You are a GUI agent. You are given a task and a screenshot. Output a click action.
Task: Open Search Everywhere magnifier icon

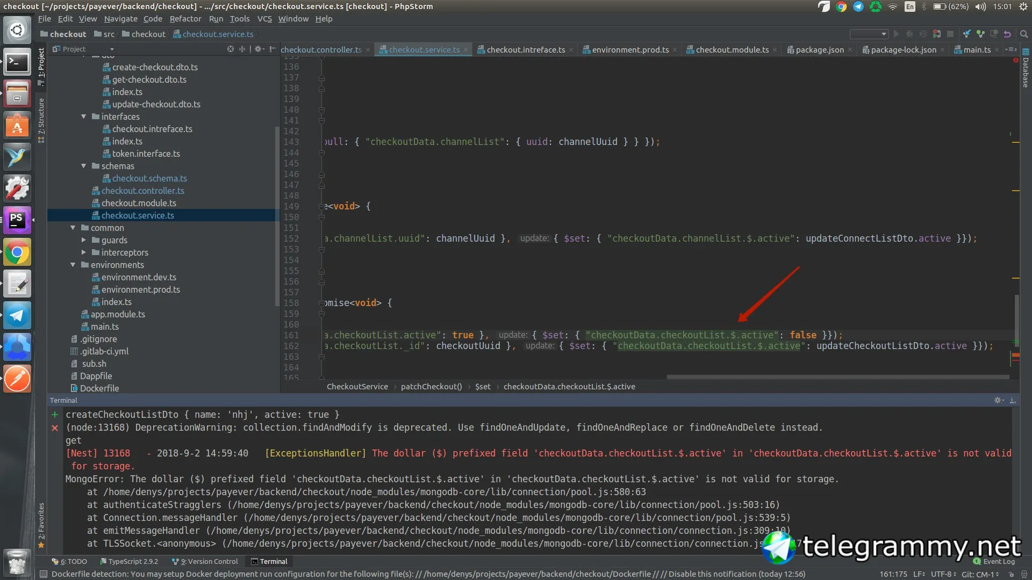pos(1024,34)
